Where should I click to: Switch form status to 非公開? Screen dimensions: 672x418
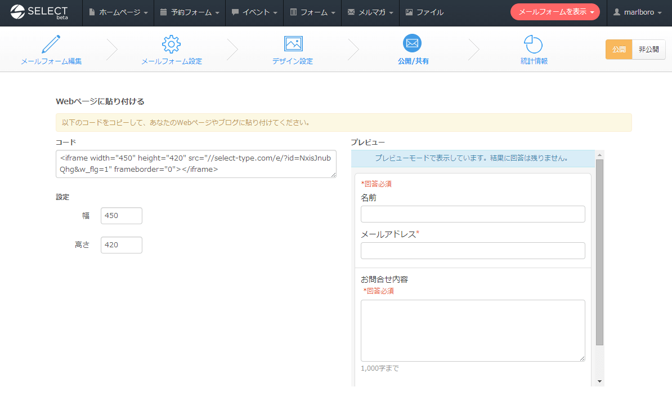pyautogui.click(x=648, y=50)
